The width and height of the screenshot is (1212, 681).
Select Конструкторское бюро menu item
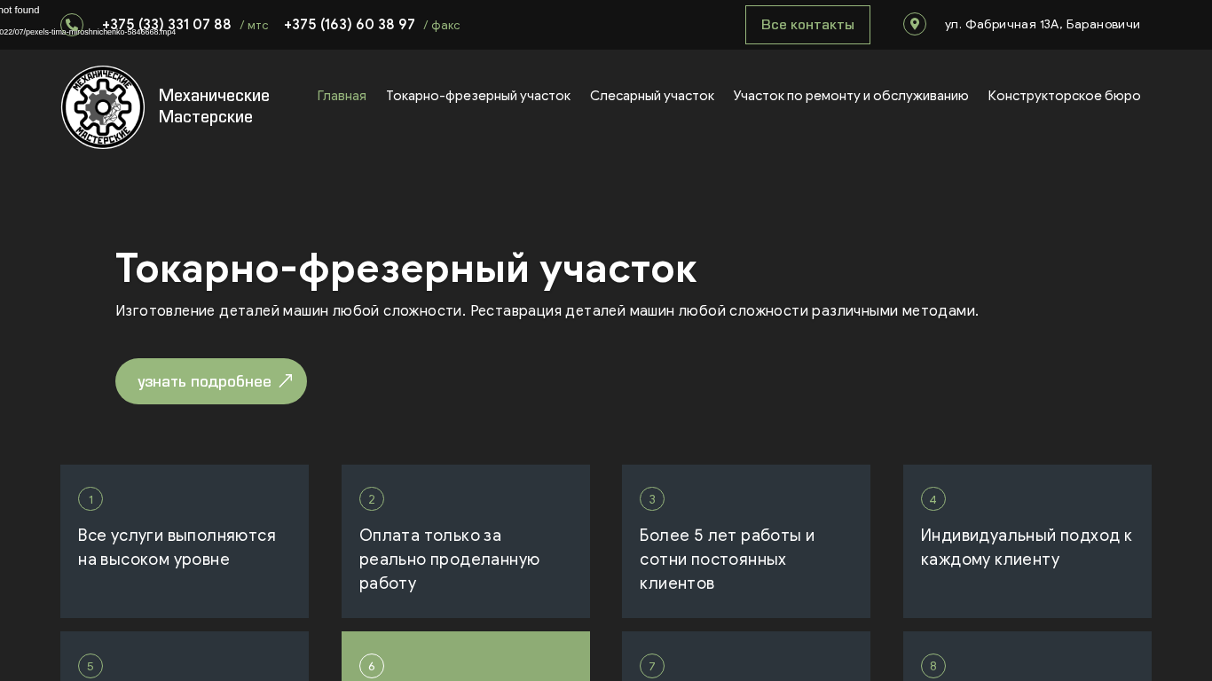pyautogui.click(x=1064, y=96)
